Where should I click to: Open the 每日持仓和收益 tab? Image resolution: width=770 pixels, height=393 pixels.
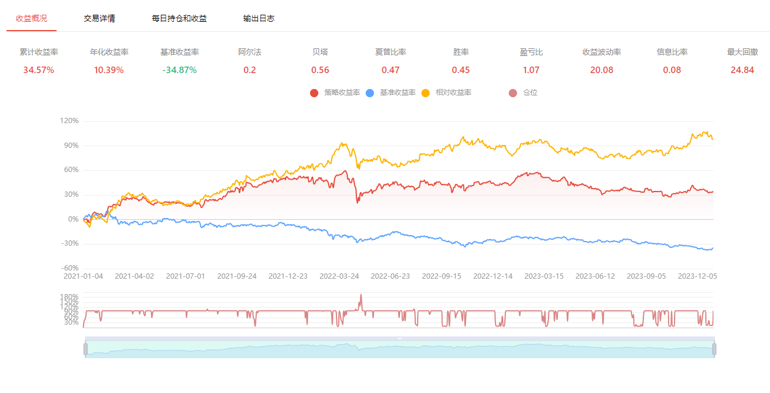[179, 18]
